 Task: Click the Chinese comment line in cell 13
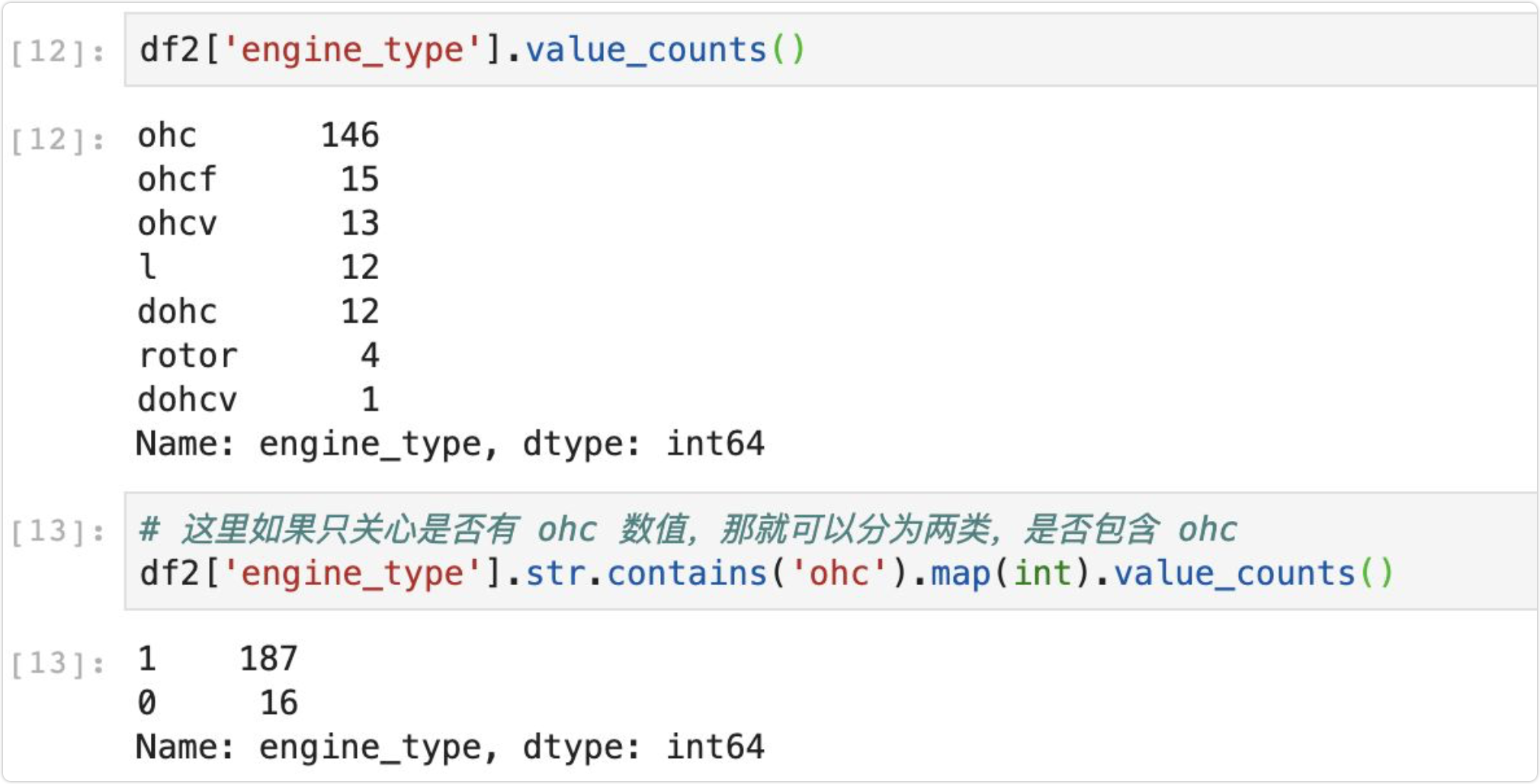688,529
